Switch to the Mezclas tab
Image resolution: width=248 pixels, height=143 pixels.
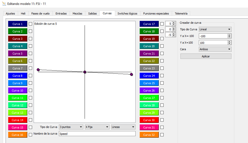77,14
